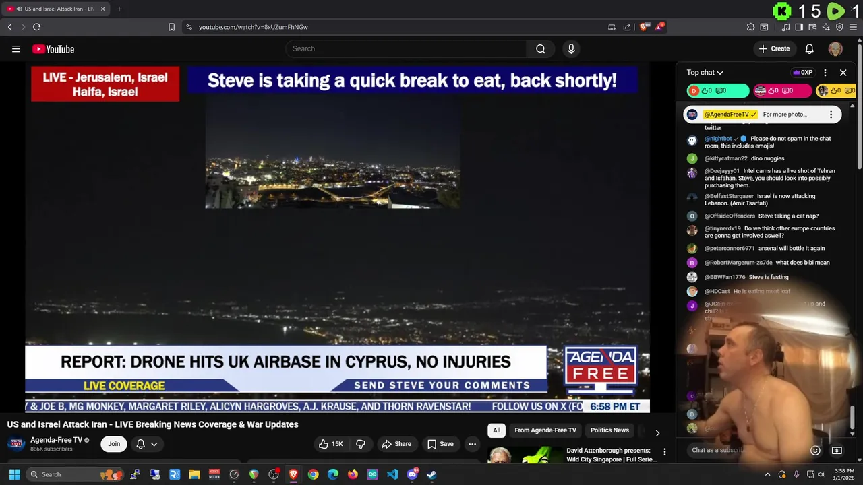Open Agenda-Free TV channel link
Screen dimensions: 863x485
56,440
